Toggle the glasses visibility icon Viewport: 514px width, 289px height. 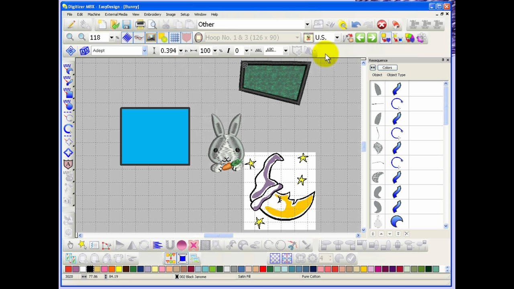point(139,38)
